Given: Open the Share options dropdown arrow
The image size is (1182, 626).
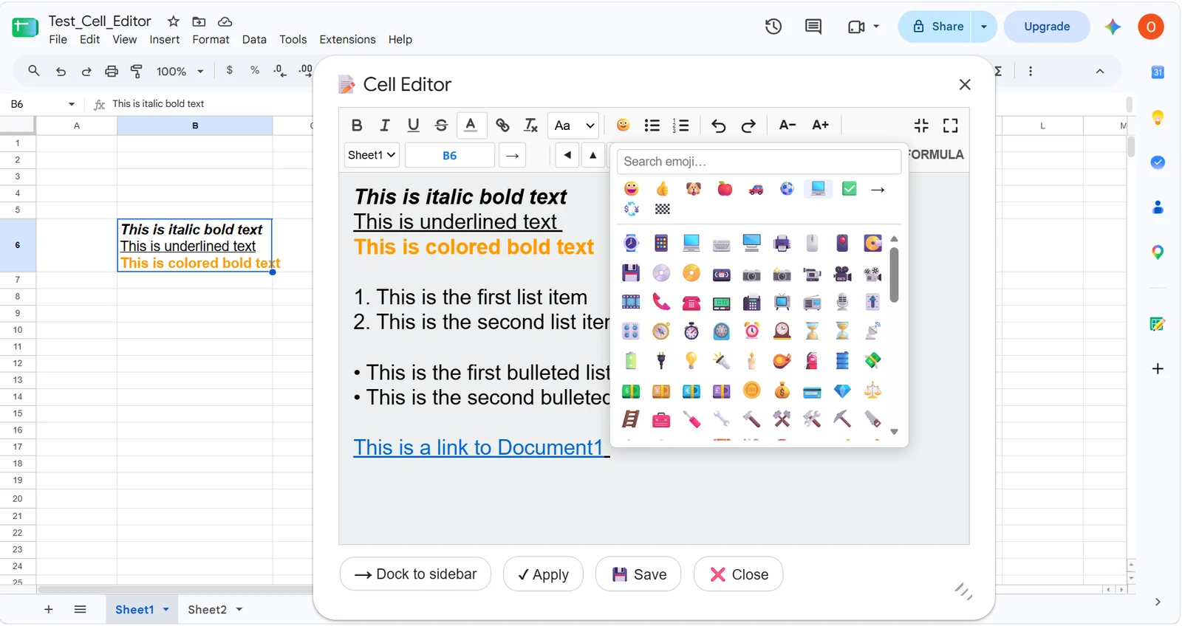Looking at the screenshot, I should 984,27.
